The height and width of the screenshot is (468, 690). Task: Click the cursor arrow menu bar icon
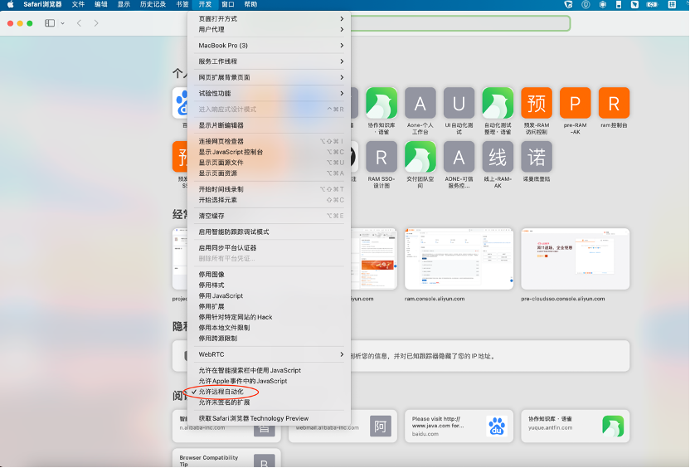tap(634, 4)
